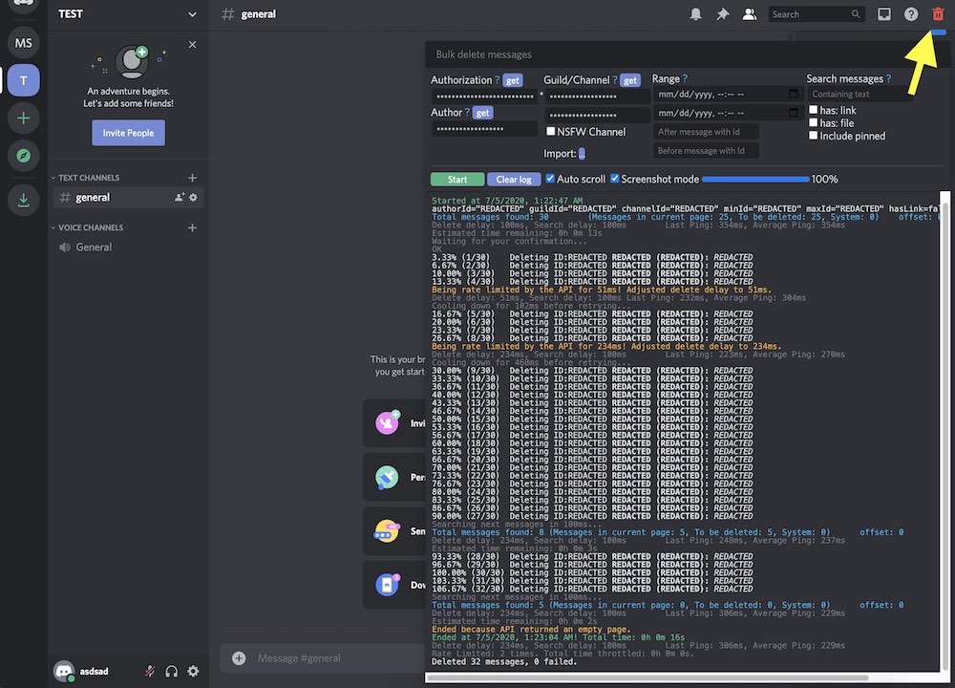Click Add a Server plus icon
This screenshot has width=955, height=688.
24,118
